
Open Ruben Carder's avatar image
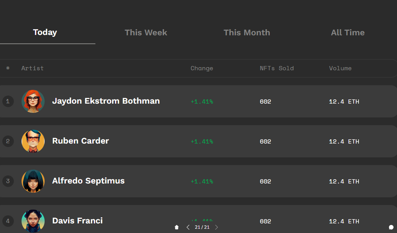click(33, 141)
